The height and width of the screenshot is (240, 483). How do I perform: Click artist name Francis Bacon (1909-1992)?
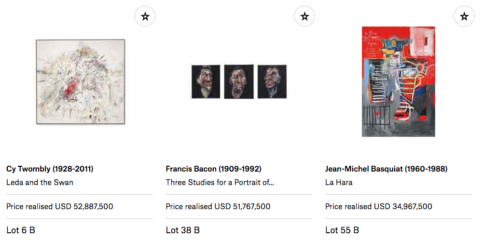click(x=213, y=169)
